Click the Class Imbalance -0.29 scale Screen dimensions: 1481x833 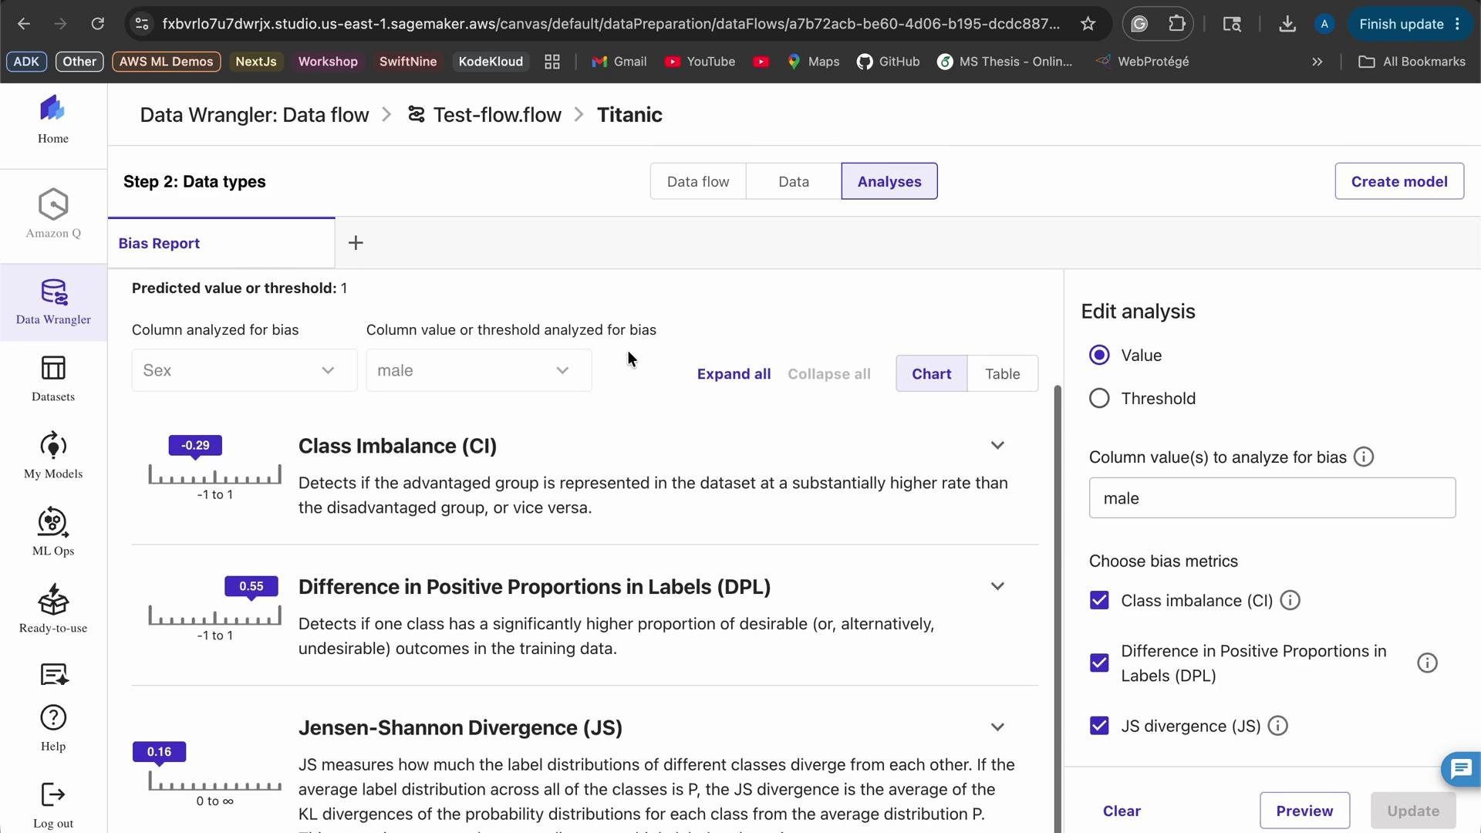point(214,468)
